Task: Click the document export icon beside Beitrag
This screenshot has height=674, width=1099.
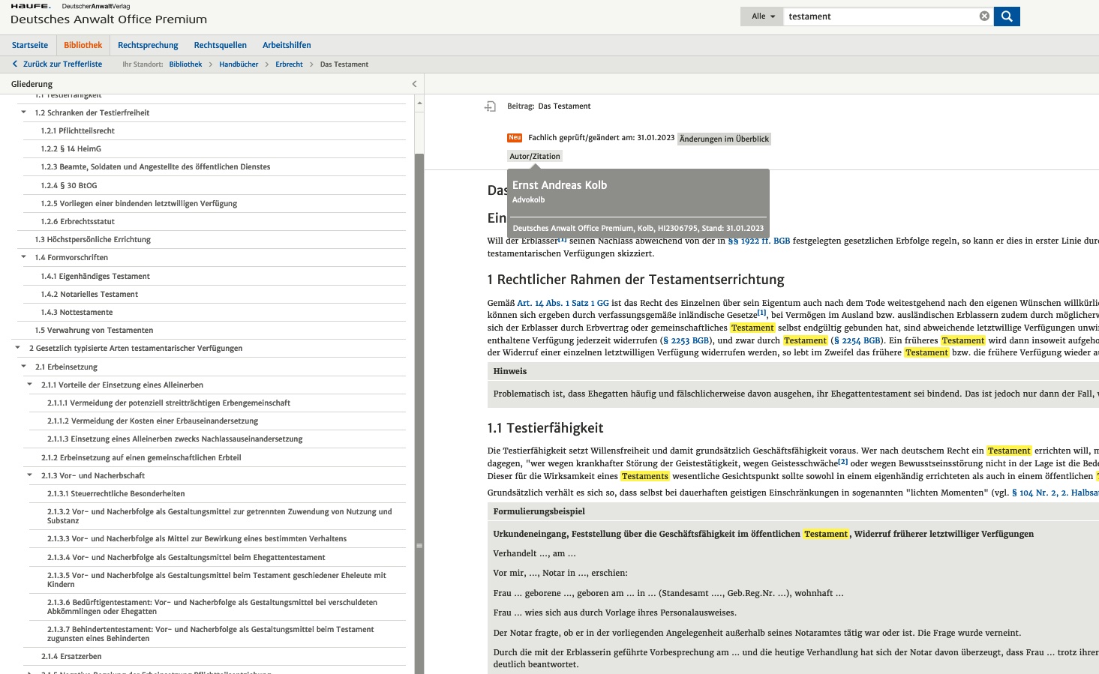Action: (490, 106)
